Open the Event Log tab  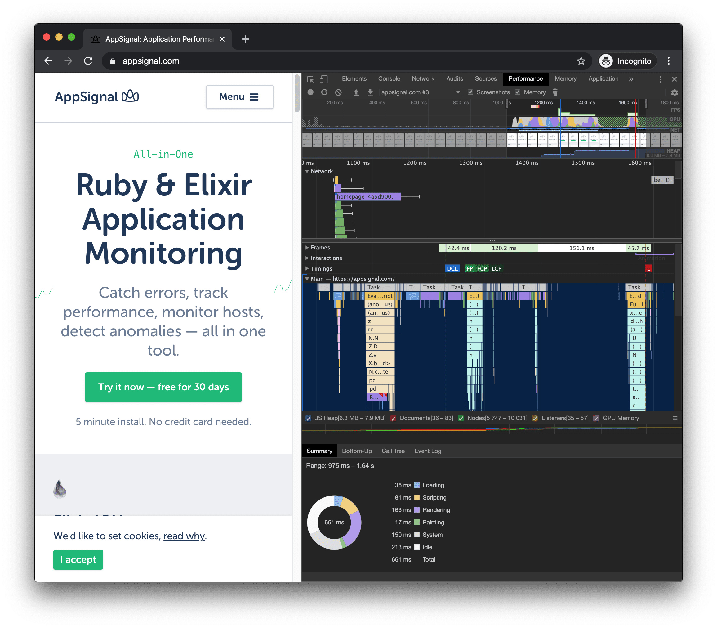(428, 451)
